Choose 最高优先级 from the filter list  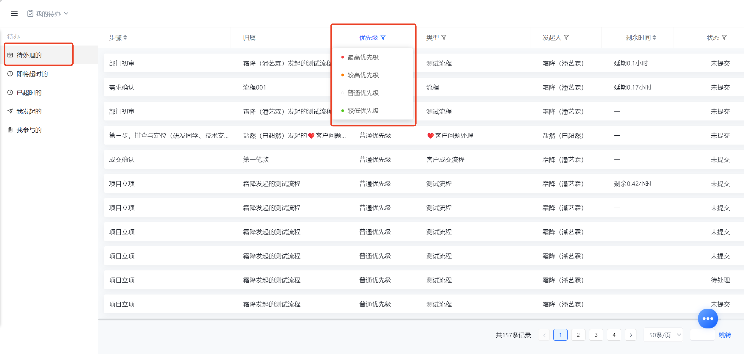pos(372,57)
